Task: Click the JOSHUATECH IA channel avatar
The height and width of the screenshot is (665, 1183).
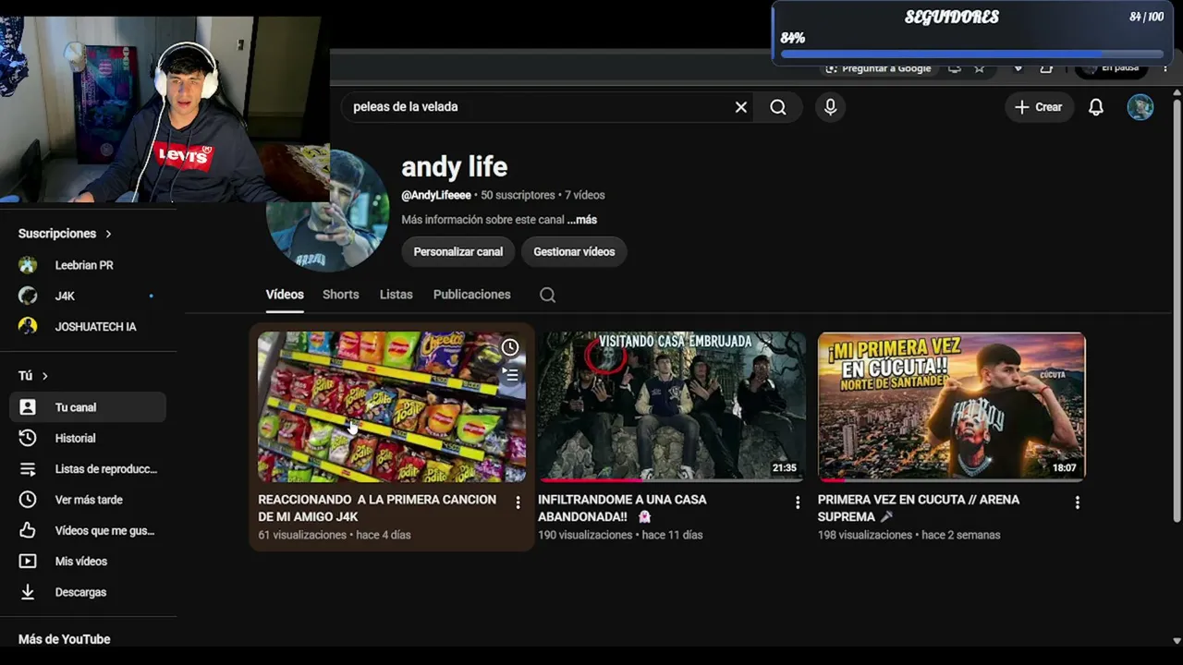Action: 28,326
